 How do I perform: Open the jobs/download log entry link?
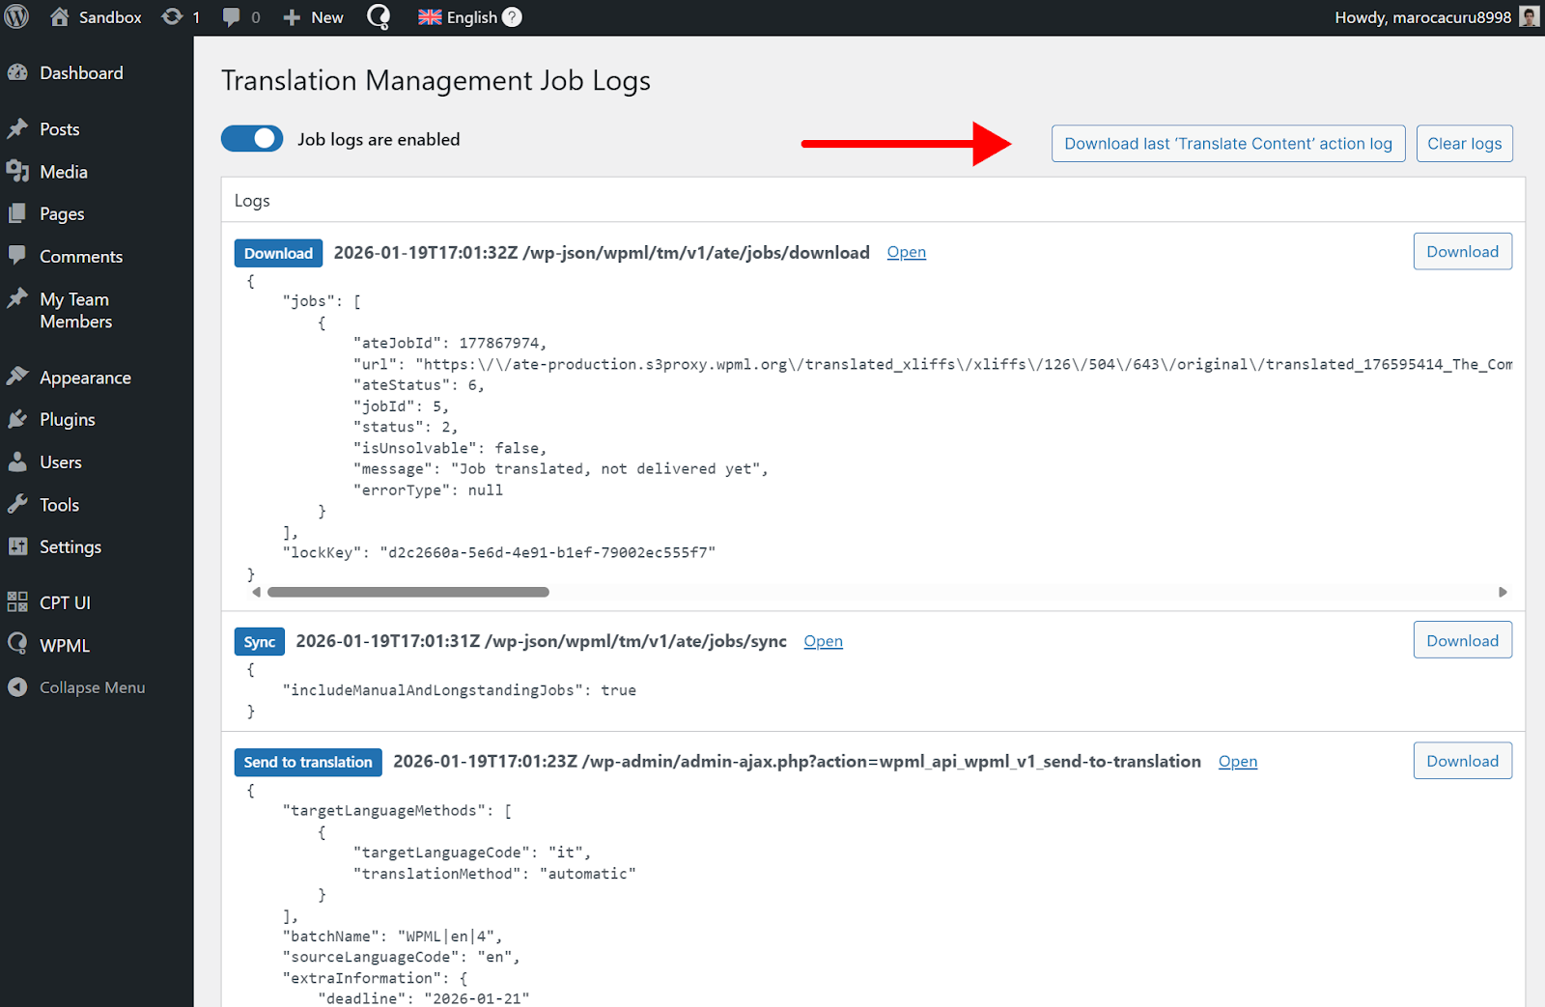click(x=906, y=252)
